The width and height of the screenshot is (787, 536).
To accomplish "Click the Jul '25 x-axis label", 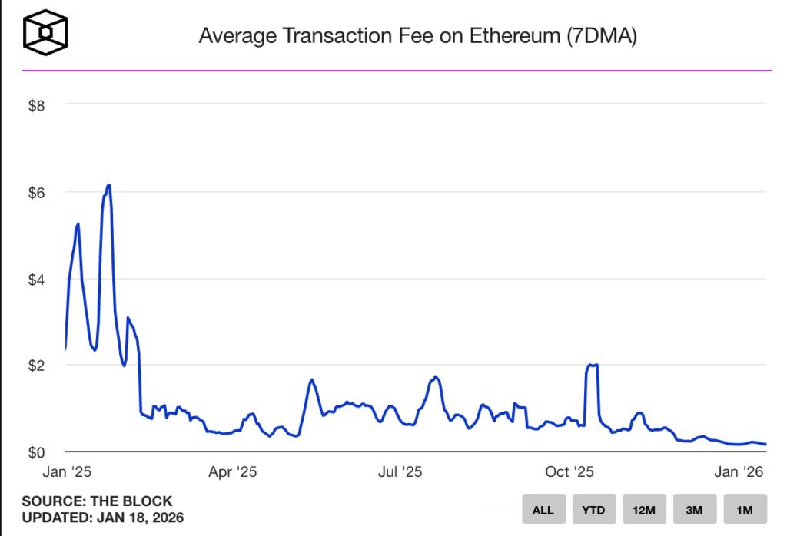I will pos(400,472).
